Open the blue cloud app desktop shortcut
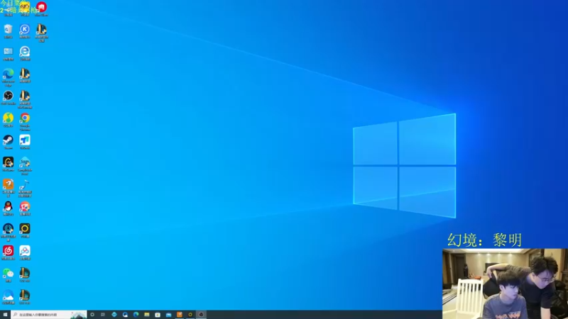 click(x=8, y=297)
